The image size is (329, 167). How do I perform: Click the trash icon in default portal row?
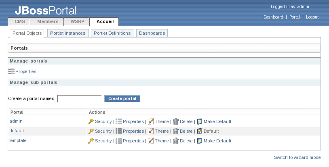[175, 131]
